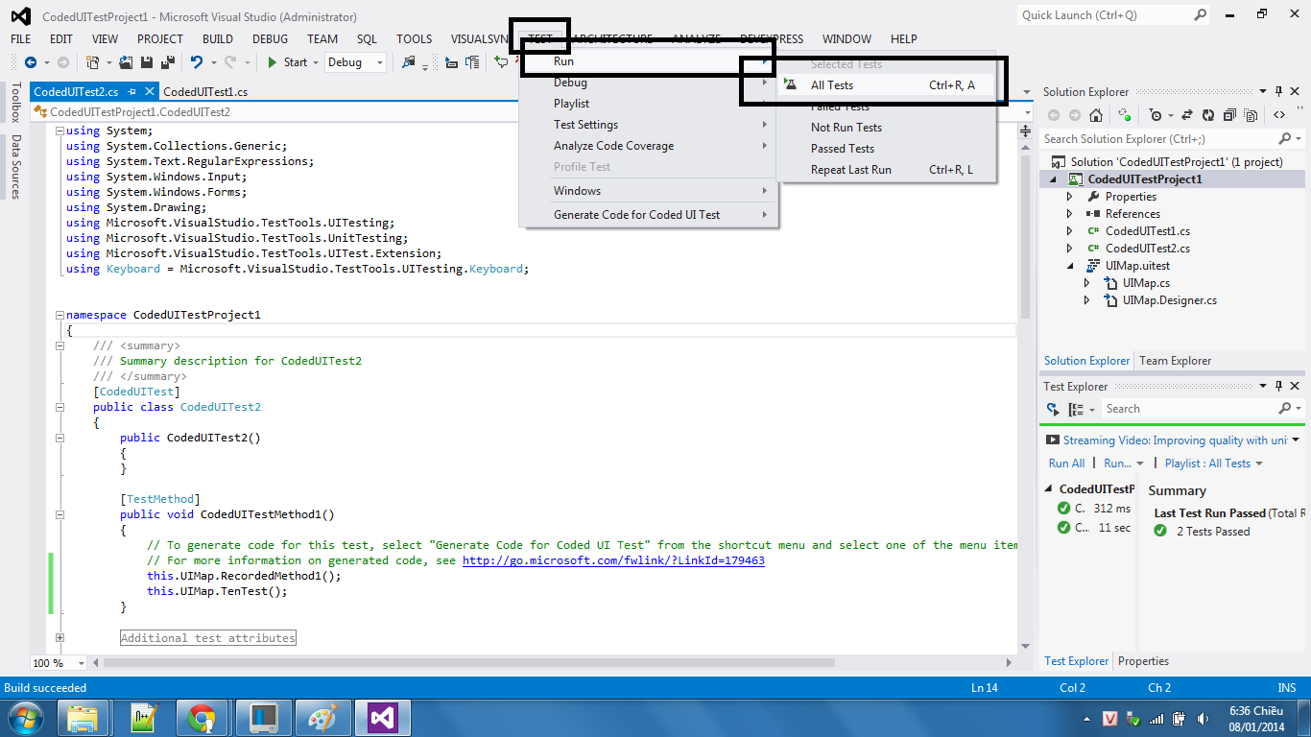Switch to the Team Explorer tab
The height and width of the screenshot is (737, 1311).
(x=1175, y=361)
